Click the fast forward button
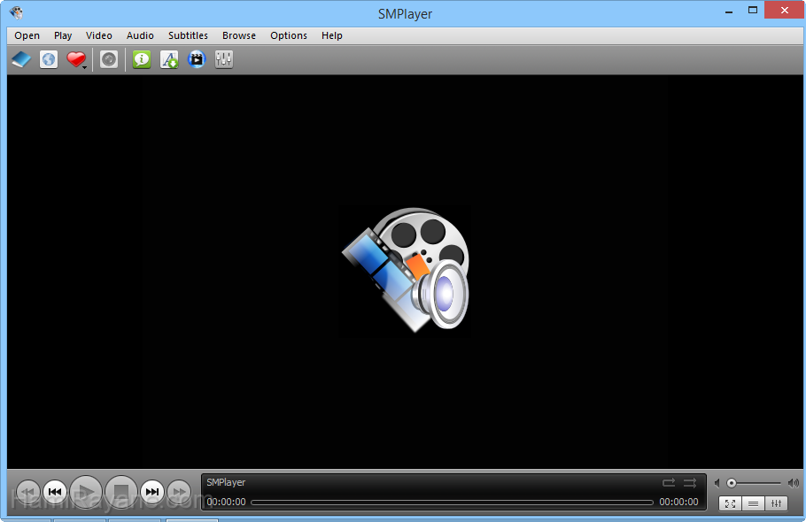Image resolution: width=806 pixels, height=522 pixels. click(179, 492)
